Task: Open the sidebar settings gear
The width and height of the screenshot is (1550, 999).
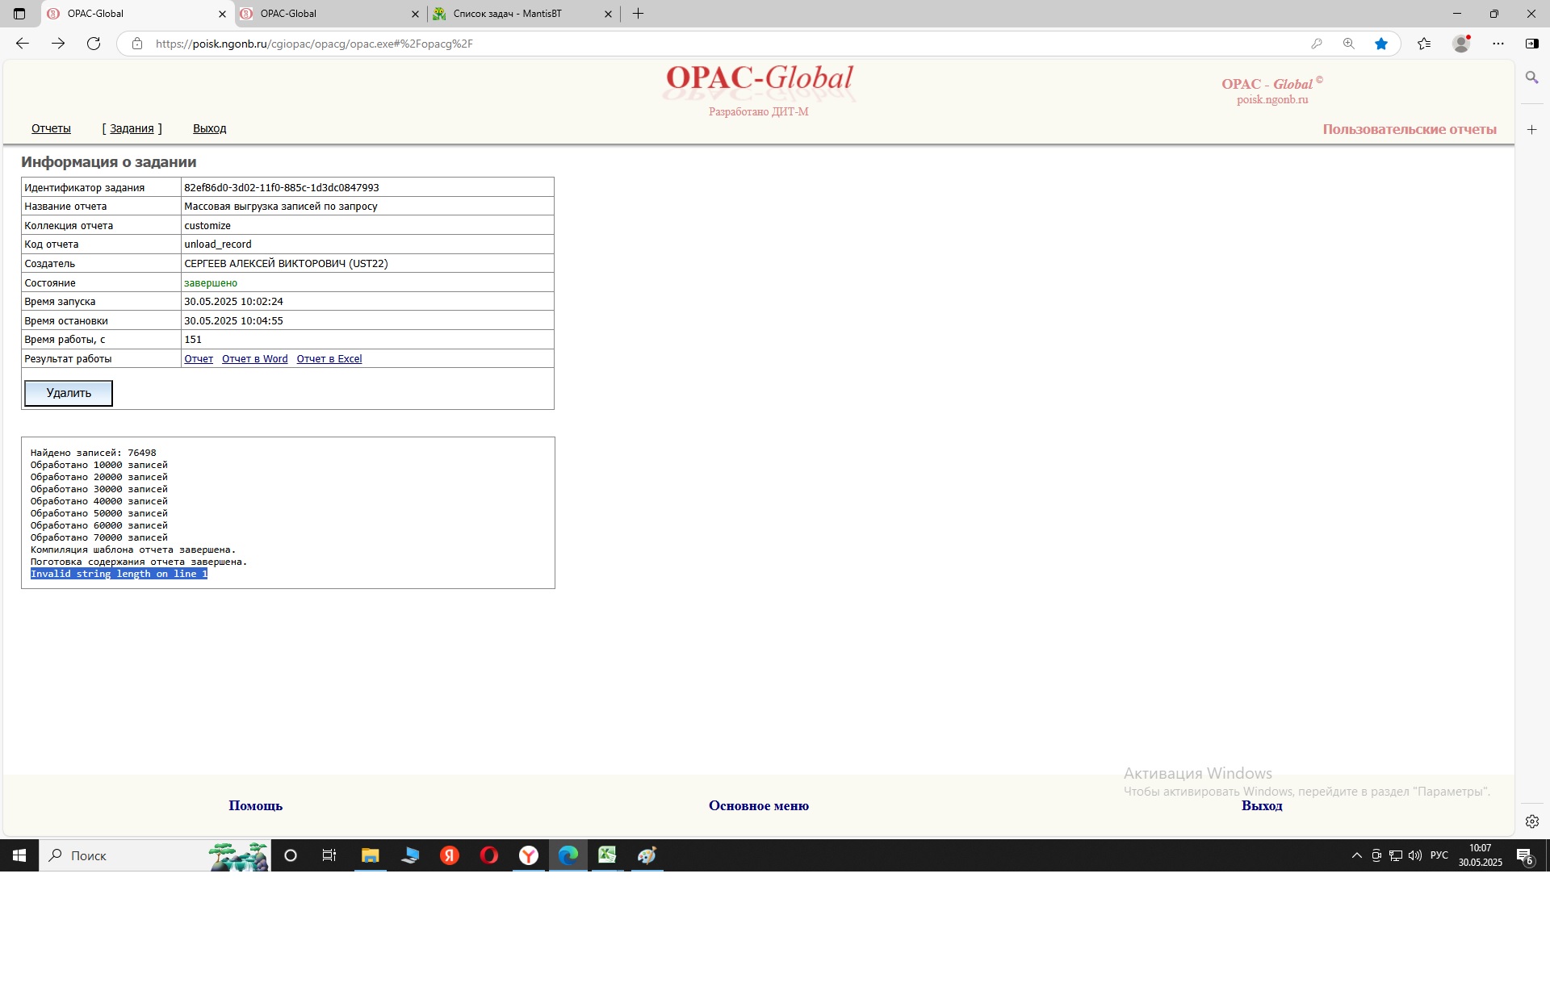Action: coord(1532,821)
